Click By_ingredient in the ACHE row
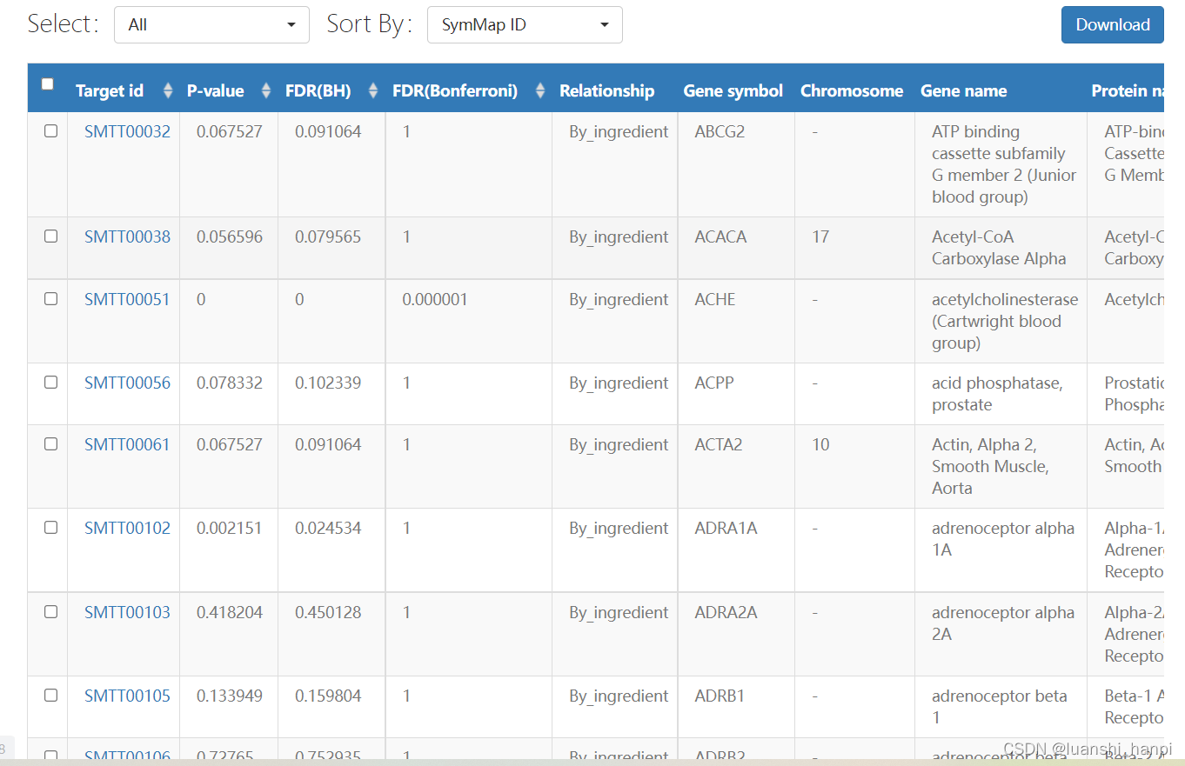Viewport: 1185px width, 766px height. tap(619, 299)
